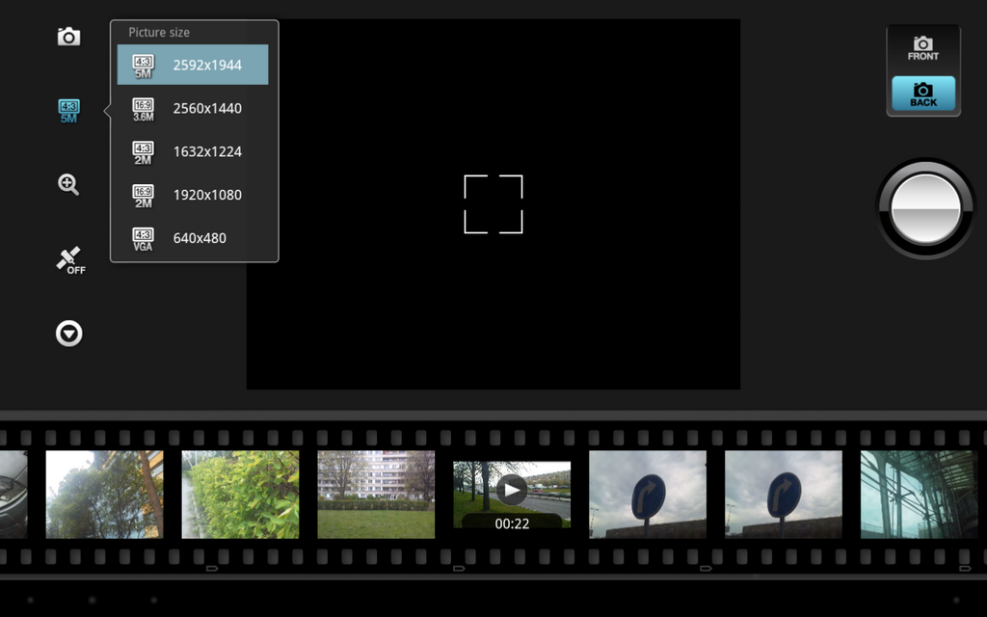Open the apartment building photo thumbnail
Viewport: 987px width, 617px height.
376,495
